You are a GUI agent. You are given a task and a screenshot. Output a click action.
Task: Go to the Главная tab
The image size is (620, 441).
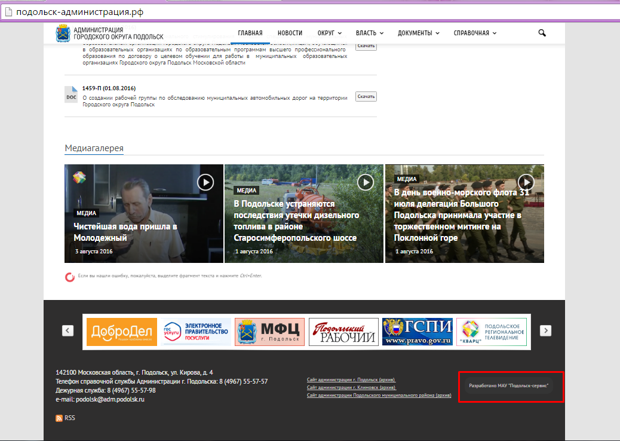click(x=250, y=33)
